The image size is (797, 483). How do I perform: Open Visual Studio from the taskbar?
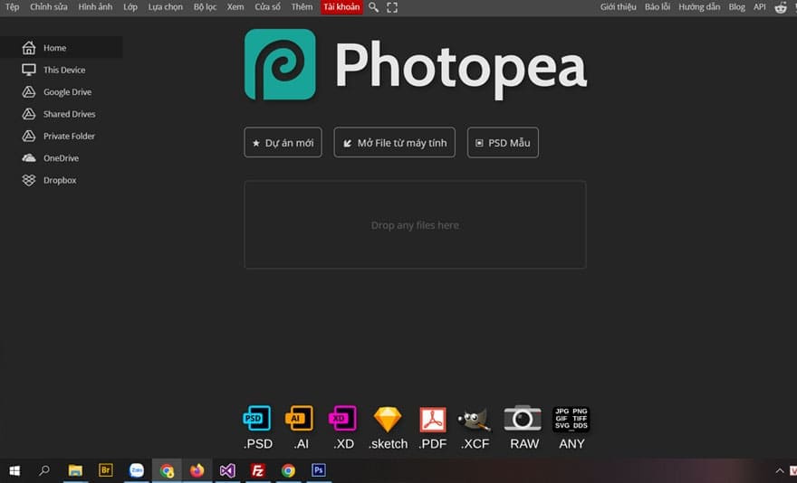point(227,471)
